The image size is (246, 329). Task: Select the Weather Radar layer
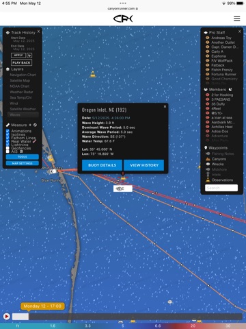coord(21,92)
